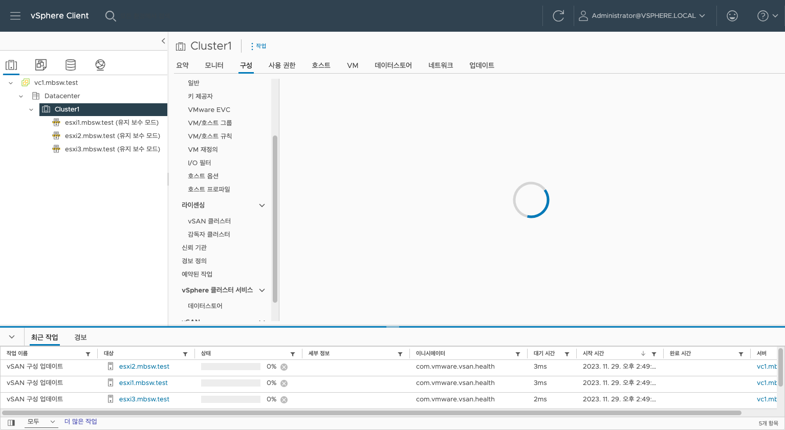Open the 예약된 작업 configuration item
This screenshot has width=785, height=430.
click(197, 274)
